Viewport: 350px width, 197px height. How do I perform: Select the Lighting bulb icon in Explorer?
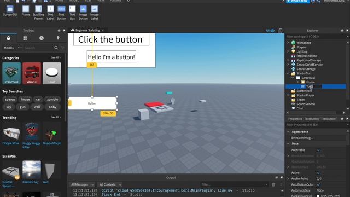293,51
